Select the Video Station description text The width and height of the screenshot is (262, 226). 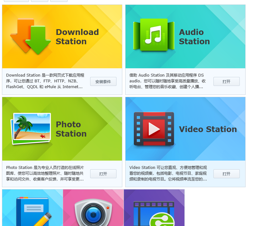pos(168,173)
